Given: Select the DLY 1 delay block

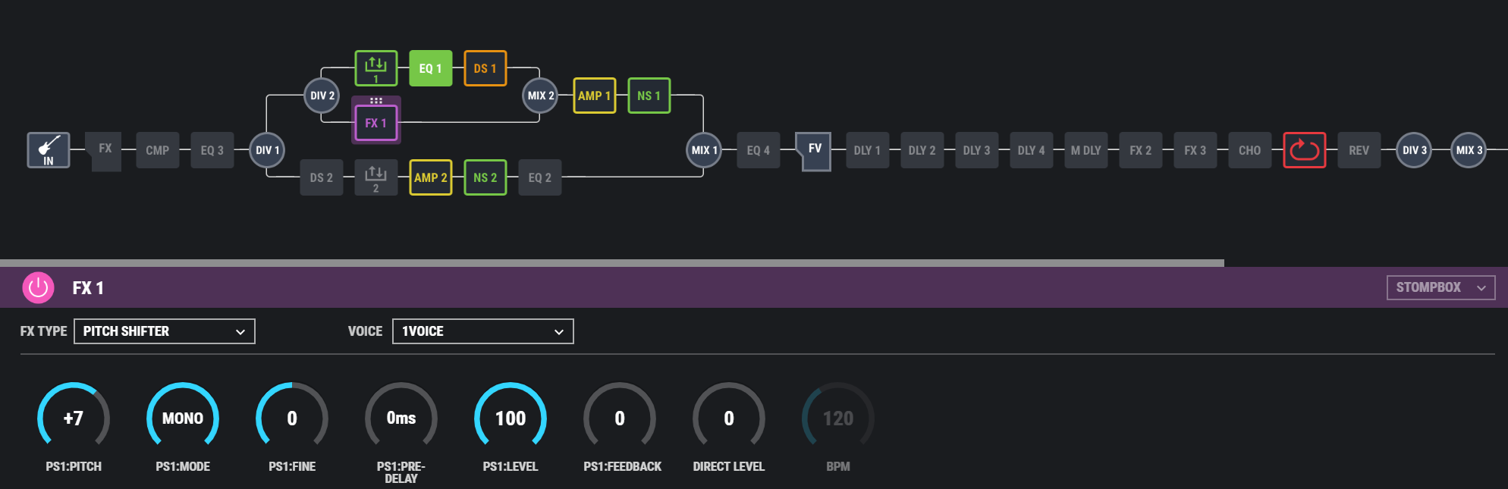Looking at the screenshot, I should 868,150.
